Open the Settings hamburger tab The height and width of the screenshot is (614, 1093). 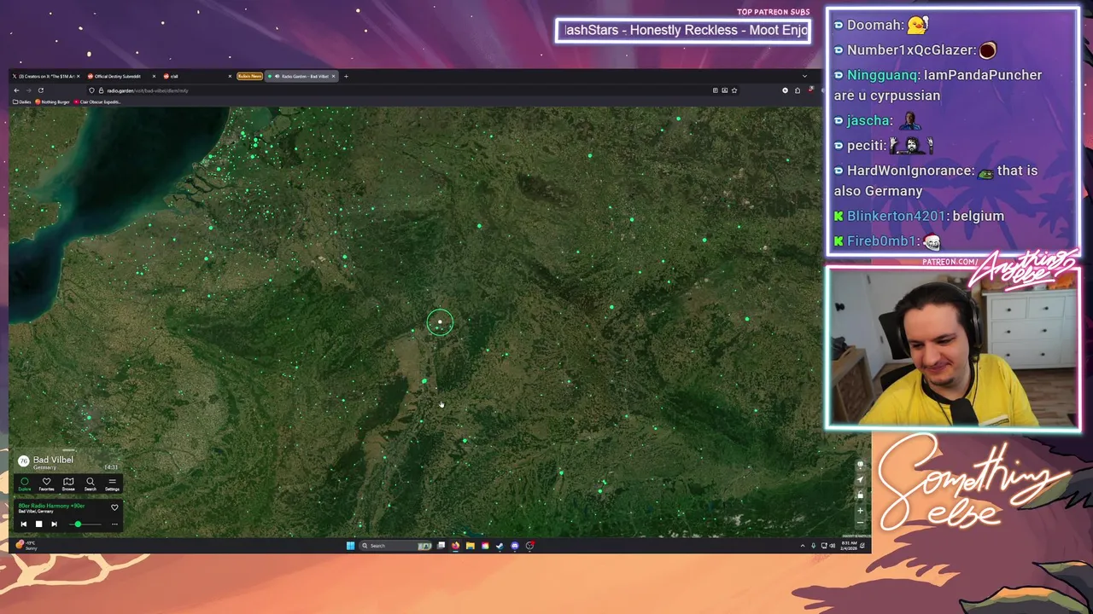tap(112, 484)
